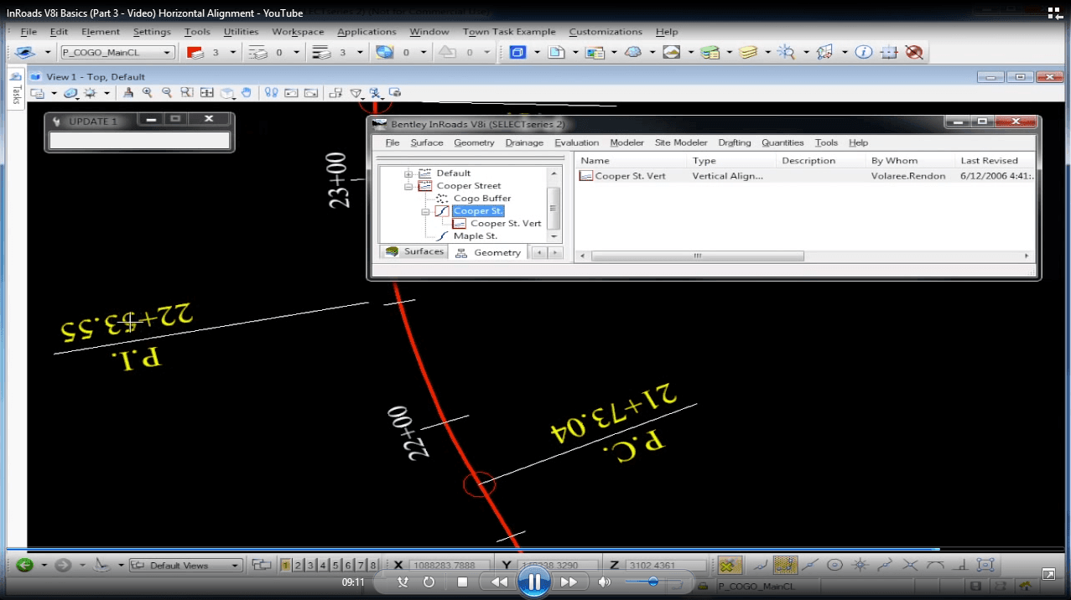
Task: Open the line style dropdown showing 0
Action: (296, 52)
